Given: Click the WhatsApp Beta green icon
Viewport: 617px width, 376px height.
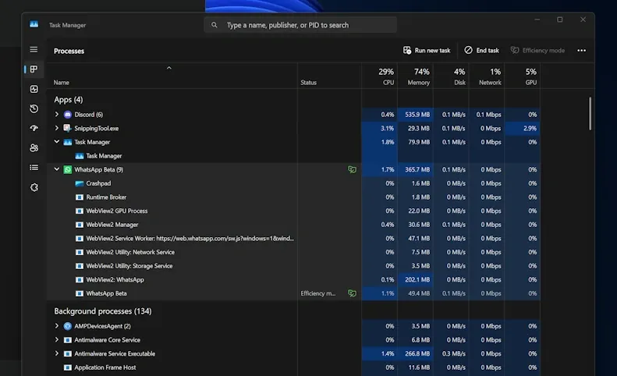Looking at the screenshot, I should point(68,170).
